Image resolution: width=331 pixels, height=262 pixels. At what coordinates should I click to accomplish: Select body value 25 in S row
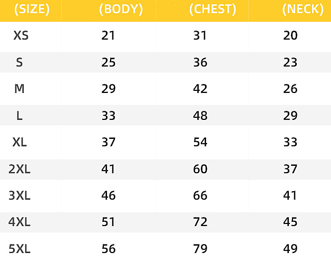(x=109, y=62)
